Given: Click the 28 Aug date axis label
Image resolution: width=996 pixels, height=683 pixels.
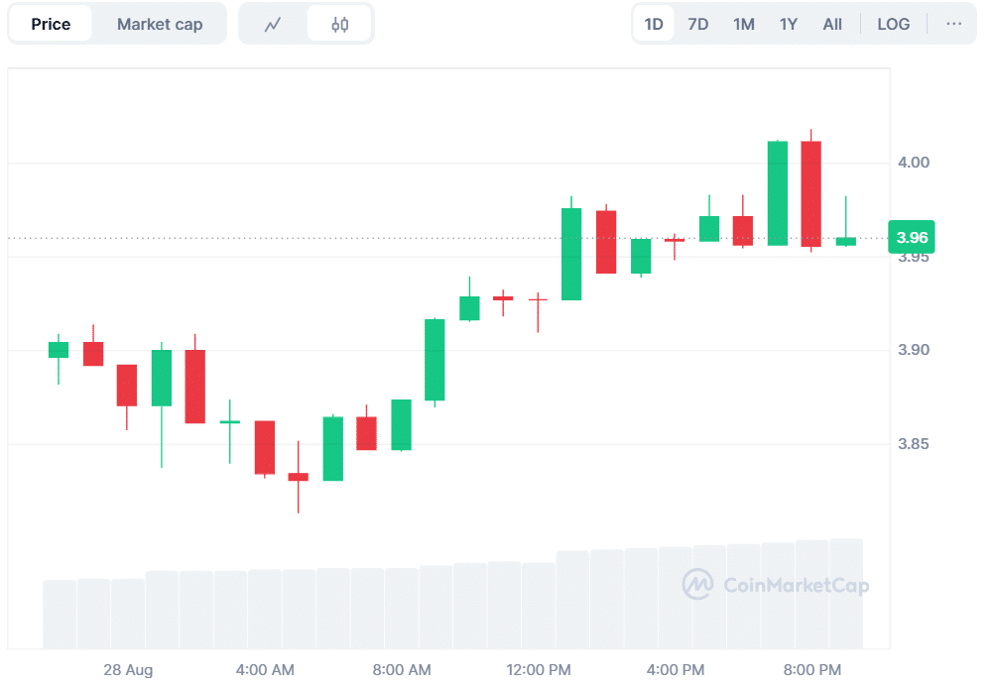Looking at the screenshot, I should pos(128,670).
